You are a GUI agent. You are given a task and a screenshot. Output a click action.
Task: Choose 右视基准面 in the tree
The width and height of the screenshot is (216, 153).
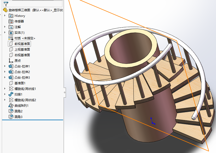22,55
